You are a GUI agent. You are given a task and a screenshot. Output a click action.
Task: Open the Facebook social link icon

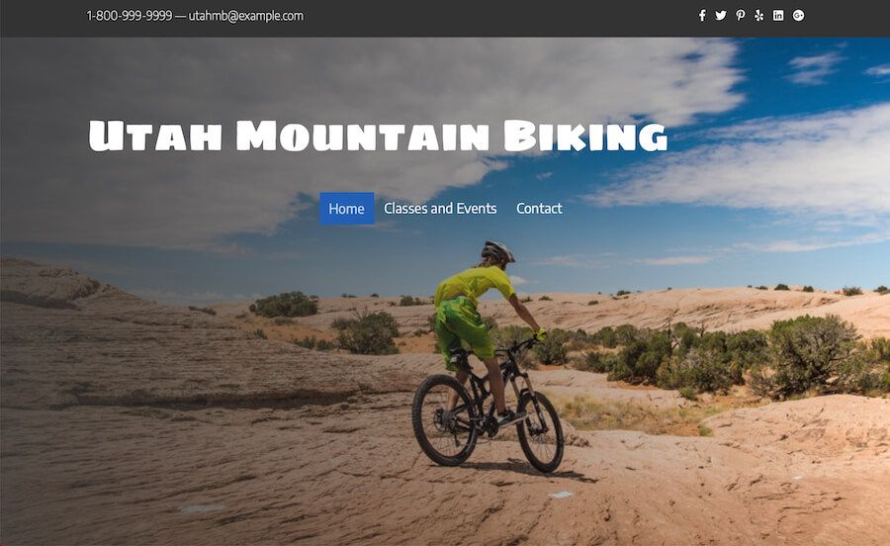[702, 16]
